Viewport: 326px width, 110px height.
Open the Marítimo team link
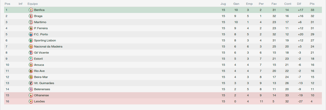(x=40, y=22)
